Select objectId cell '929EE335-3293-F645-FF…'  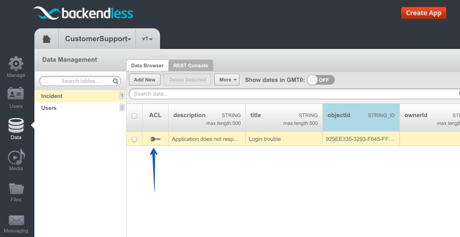tap(361, 139)
